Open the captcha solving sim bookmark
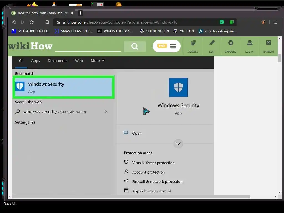Viewport: 284px width, 213px height. [x=217, y=31]
